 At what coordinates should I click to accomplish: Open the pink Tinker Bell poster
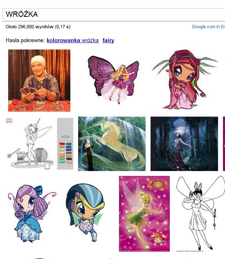tap(144, 214)
